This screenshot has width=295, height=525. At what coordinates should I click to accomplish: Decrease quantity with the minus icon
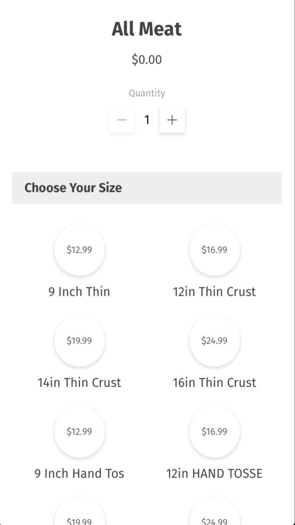[x=122, y=120]
